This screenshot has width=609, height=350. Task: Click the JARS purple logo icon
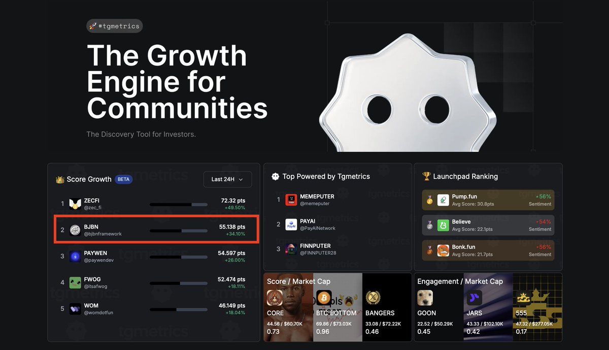point(474,298)
